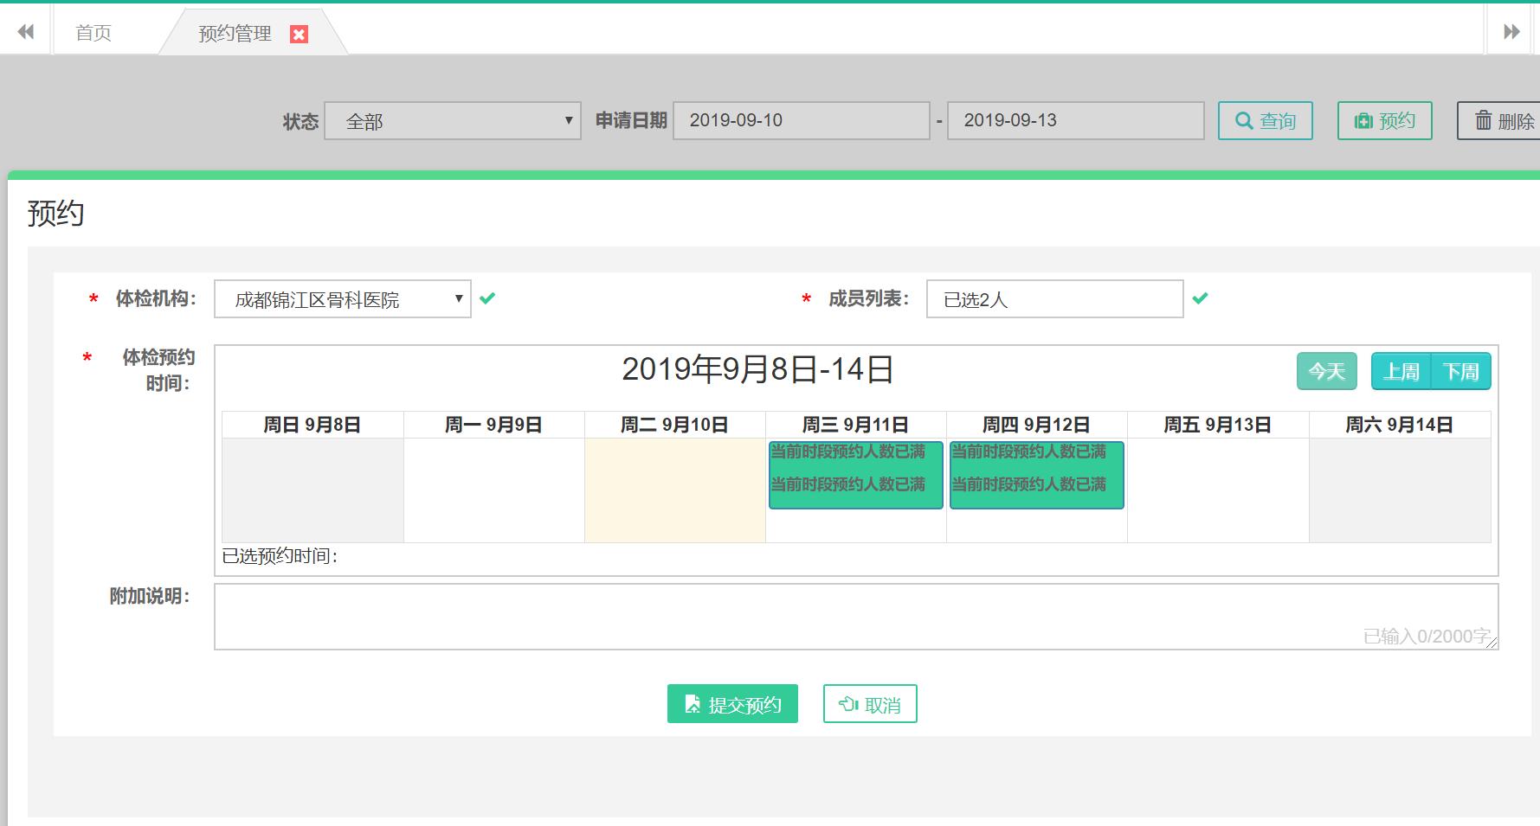Screen dimensions: 1540x826
Task: Open the 状态 dropdown showing 全部
Action: coord(452,121)
